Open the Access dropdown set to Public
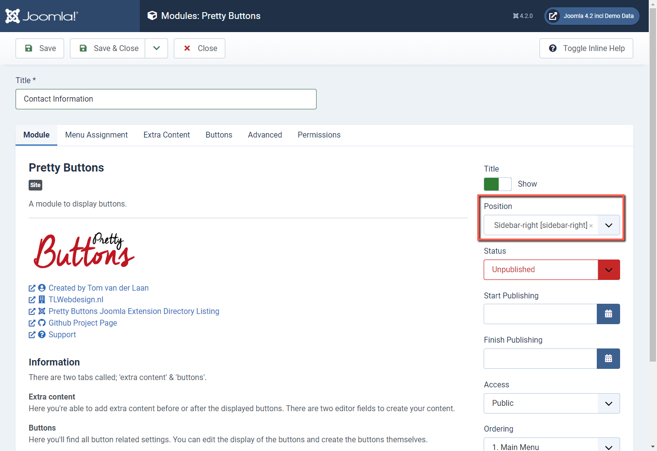 coord(552,403)
